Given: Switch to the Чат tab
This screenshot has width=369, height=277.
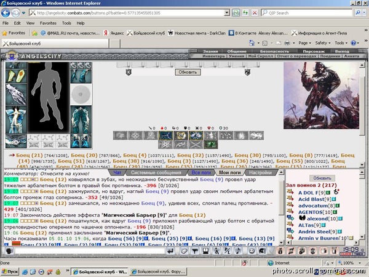Looking at the screenshot, I should [x=117, y=172].
